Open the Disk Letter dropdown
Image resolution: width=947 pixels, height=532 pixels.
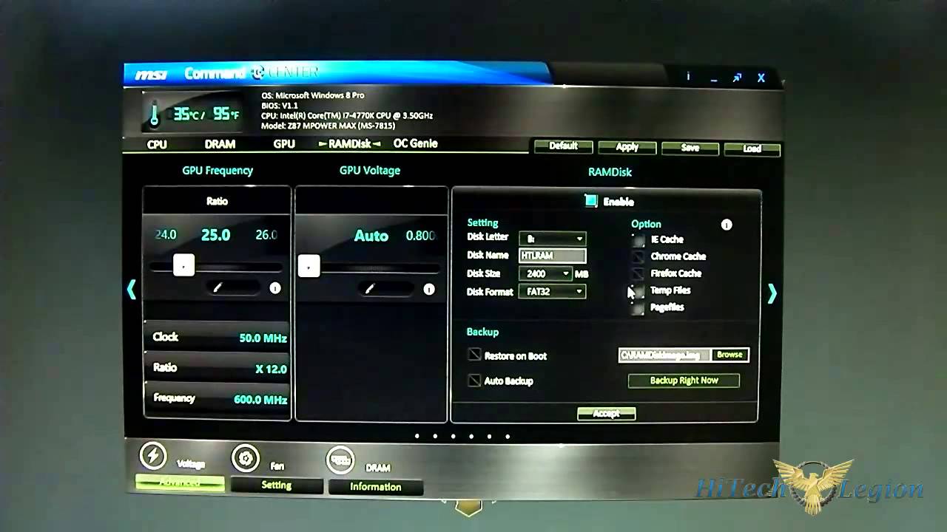tap(553, 238)
